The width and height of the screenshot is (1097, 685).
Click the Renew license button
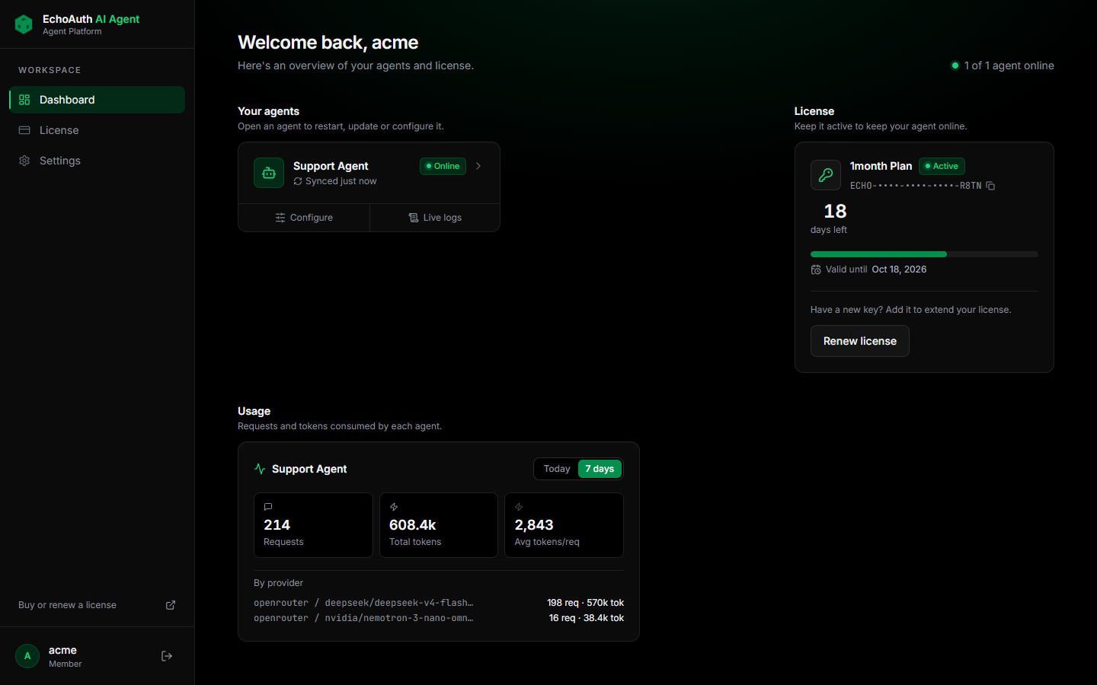[860, 341]
